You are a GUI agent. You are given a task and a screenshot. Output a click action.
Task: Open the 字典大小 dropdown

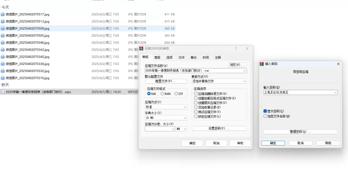[x=185, y=118]
